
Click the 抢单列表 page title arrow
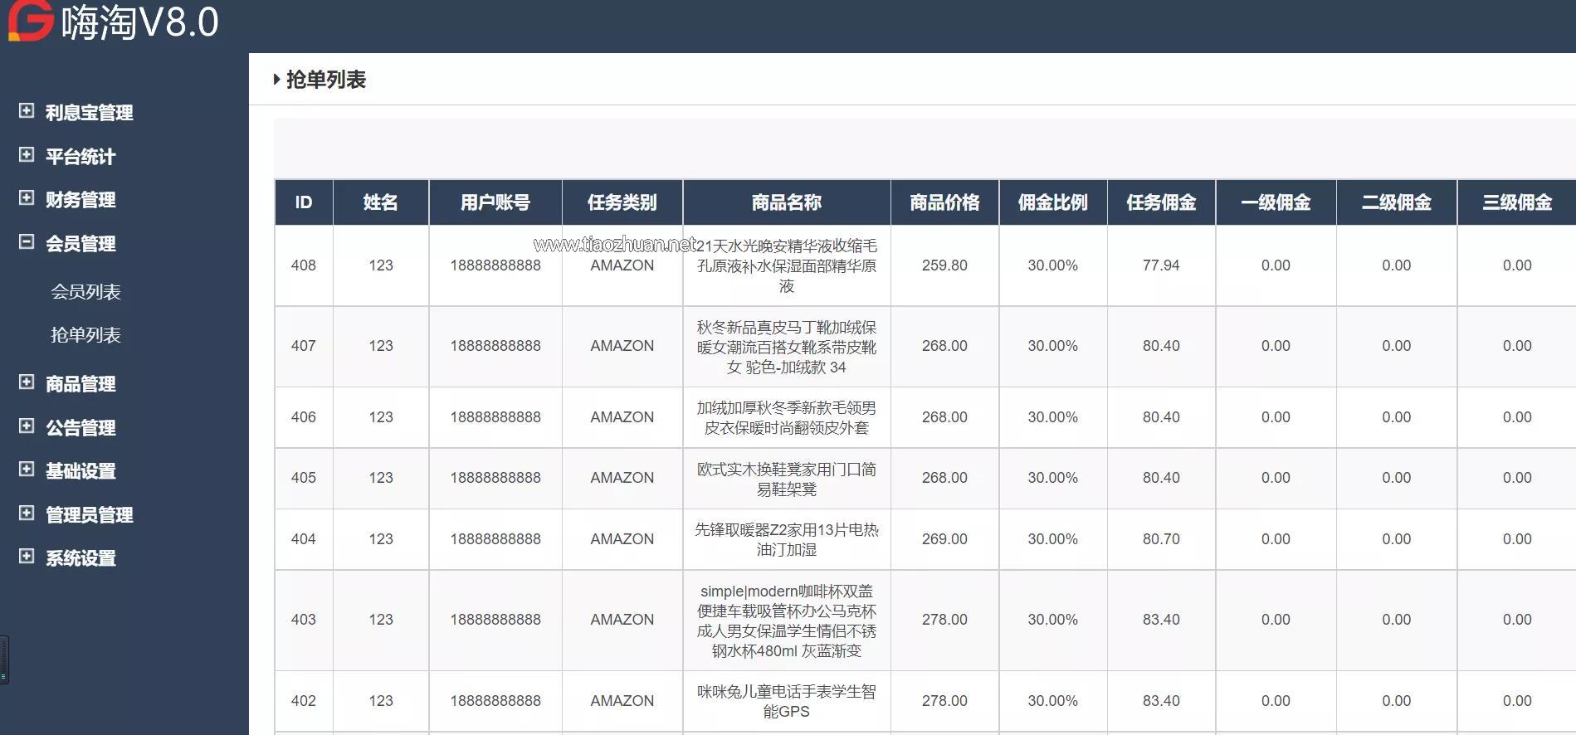276,80
